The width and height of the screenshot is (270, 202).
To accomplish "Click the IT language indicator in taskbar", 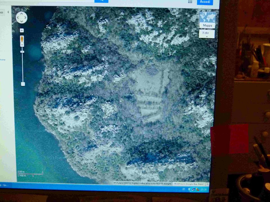I will (x=184, y=189).
